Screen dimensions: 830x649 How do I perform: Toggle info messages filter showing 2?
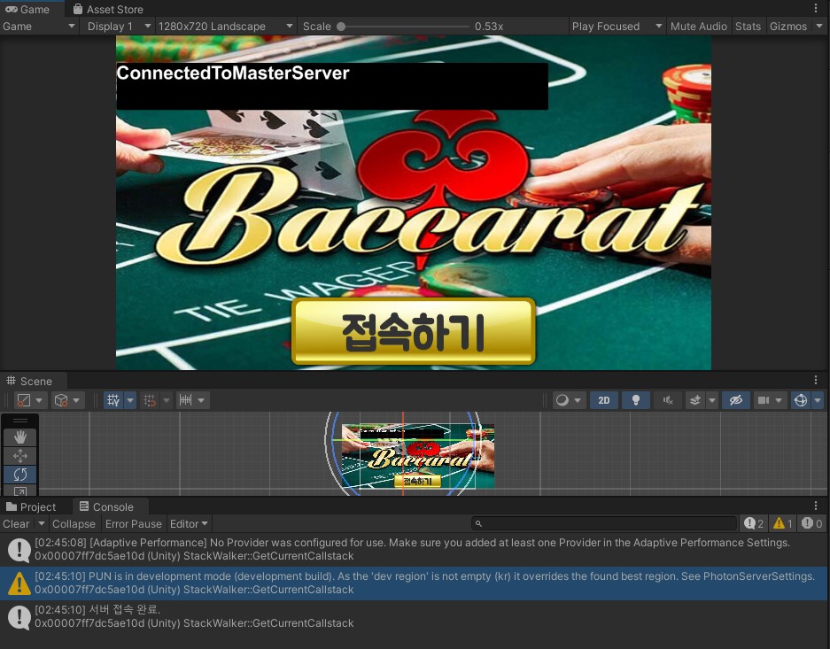click(x=753, y=523)
